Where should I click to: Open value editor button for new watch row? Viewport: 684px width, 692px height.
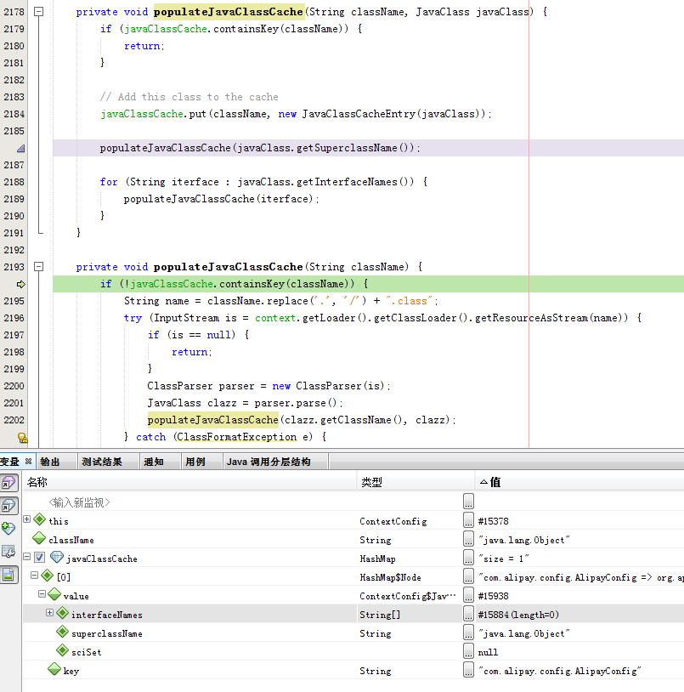(x=468, y=502)
